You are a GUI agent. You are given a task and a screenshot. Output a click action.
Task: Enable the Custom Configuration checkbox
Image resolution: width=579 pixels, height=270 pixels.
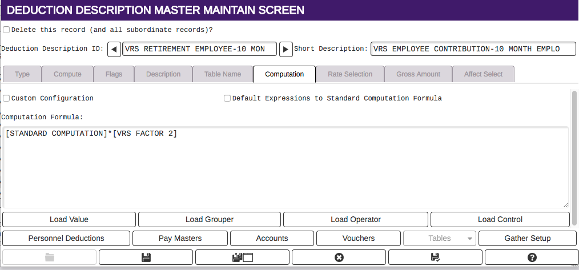[6, 98]
